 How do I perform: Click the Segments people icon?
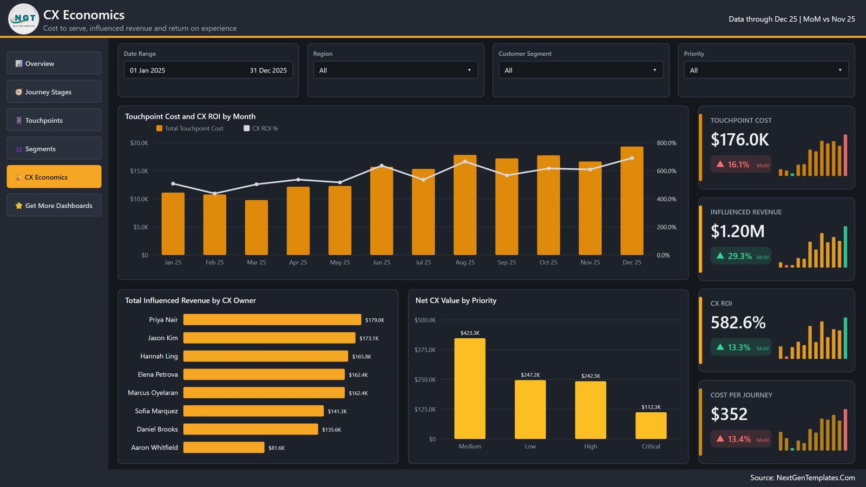click(x=19, y=149)
